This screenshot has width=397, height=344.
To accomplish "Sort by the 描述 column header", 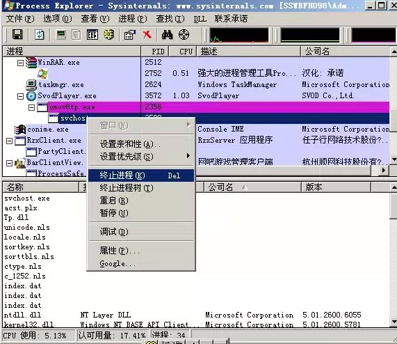I will 249,52.
